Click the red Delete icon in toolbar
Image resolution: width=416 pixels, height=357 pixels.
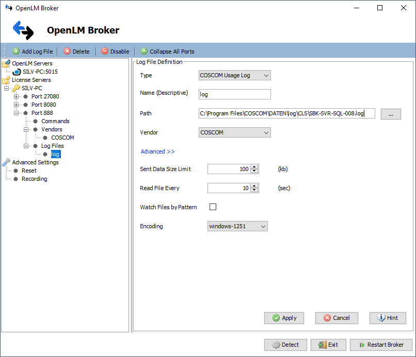pos(67,52)
